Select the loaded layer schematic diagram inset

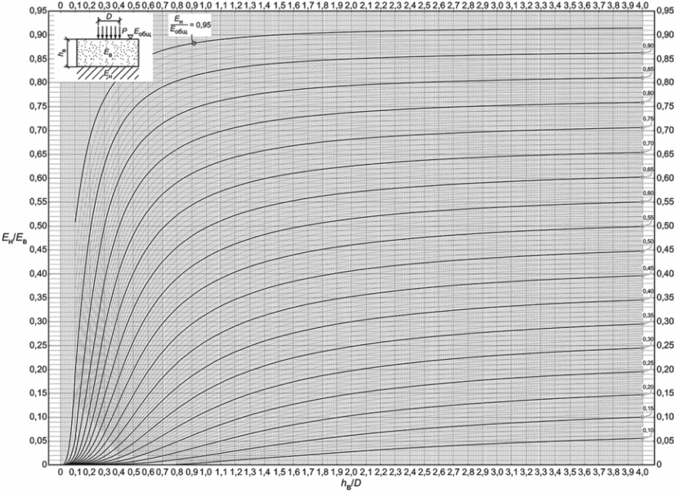pos(105,47)
